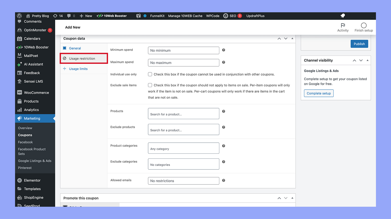Enable the Individual use only checkbox

point(150,74)
